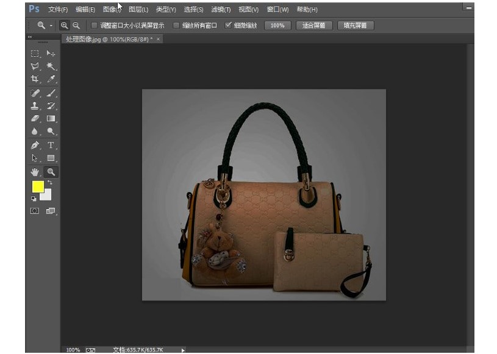Open the 滤镜(T) menu
The height and width of the screenshot is (354, 497).
(221, 10)
